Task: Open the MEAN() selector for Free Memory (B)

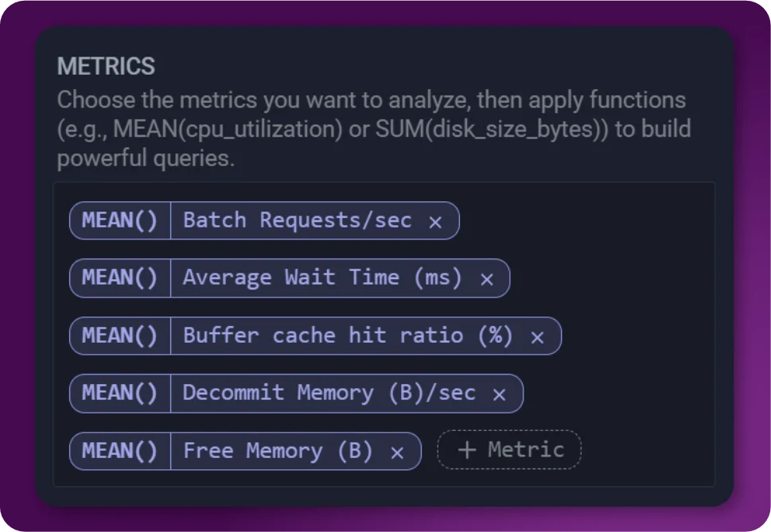Action: coord(119,450)
